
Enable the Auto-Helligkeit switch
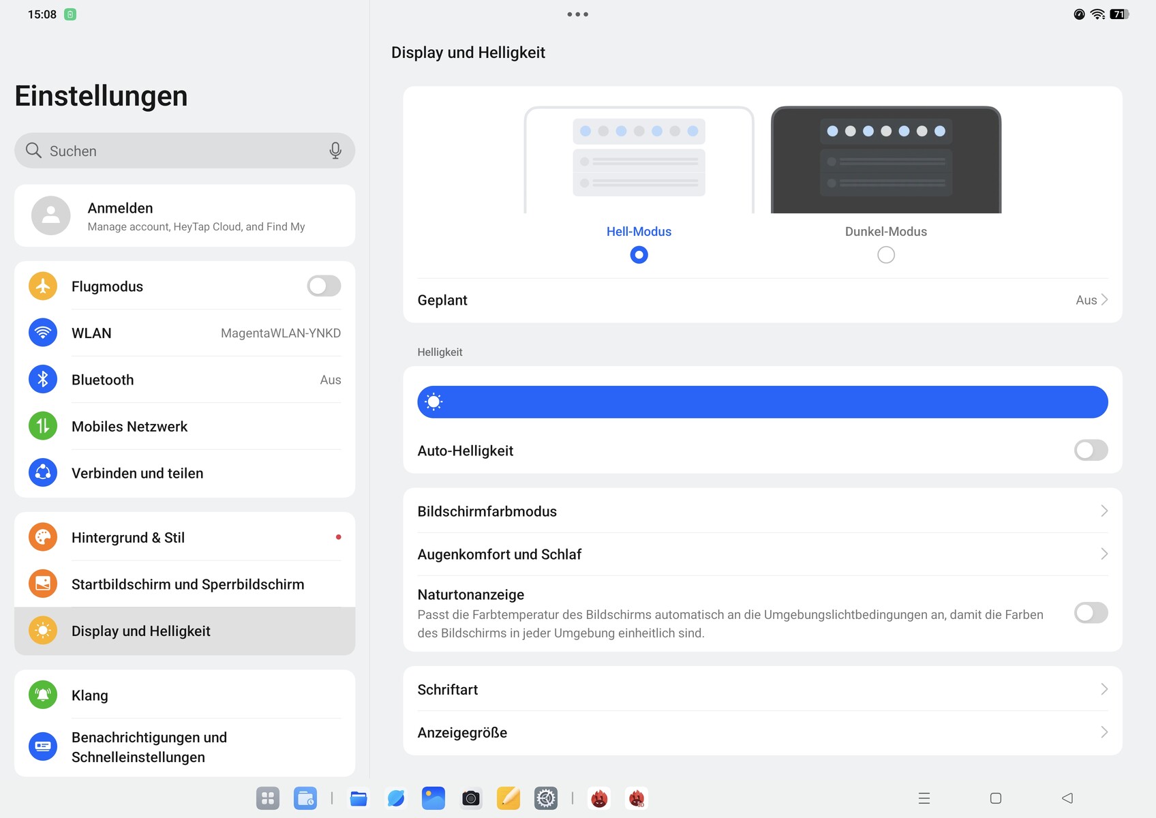point(1091,450)
